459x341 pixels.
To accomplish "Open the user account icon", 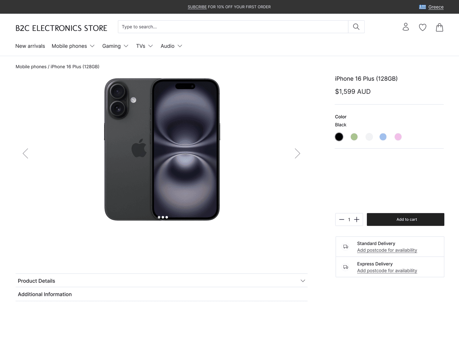I will [405, 27].
